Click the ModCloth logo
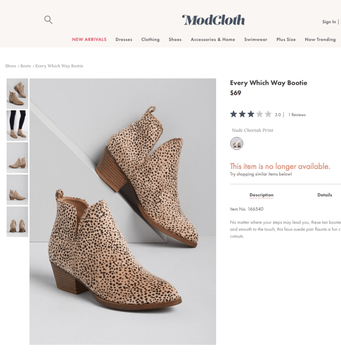 click(x=213, y=20)
